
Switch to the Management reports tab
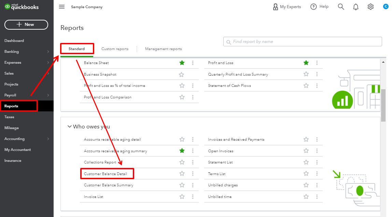coord(163,49)
